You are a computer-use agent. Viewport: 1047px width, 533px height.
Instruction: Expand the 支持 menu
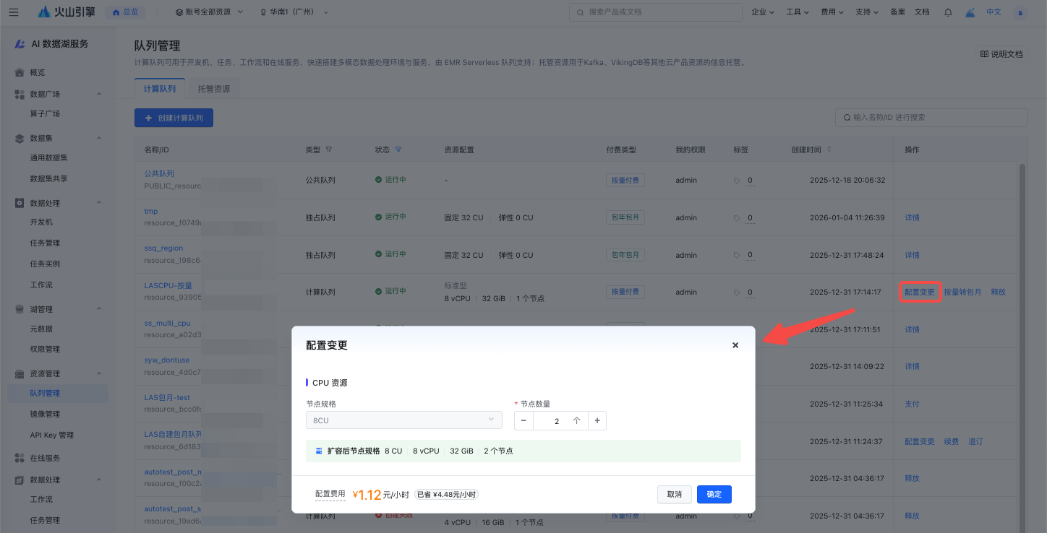point(867,12)
